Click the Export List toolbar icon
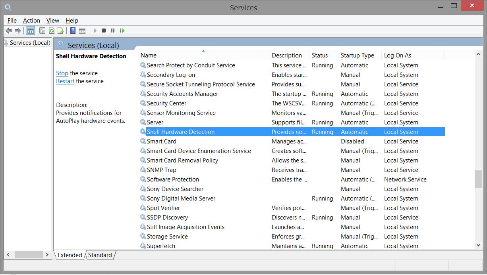 pos(61,31)
